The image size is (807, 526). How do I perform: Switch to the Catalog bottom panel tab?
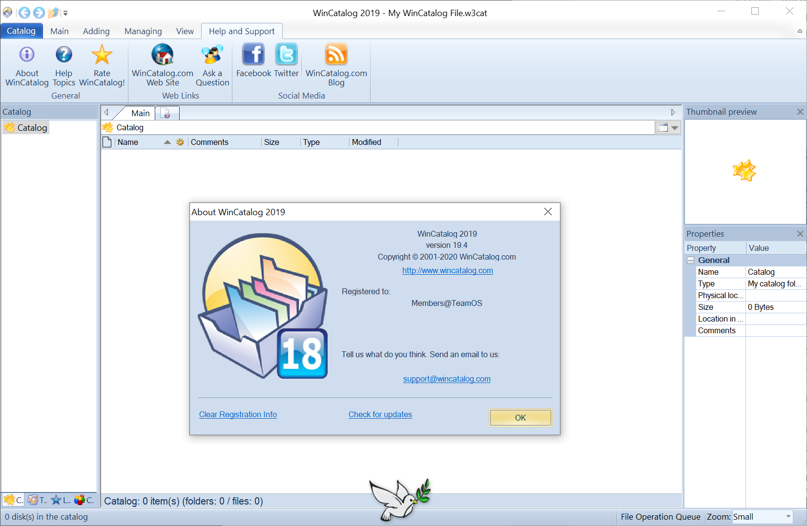pos(13,500)
